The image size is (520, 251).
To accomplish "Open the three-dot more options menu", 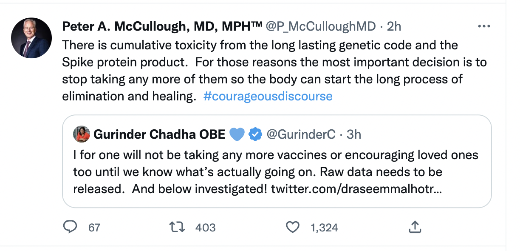I will tap(484, 26).
